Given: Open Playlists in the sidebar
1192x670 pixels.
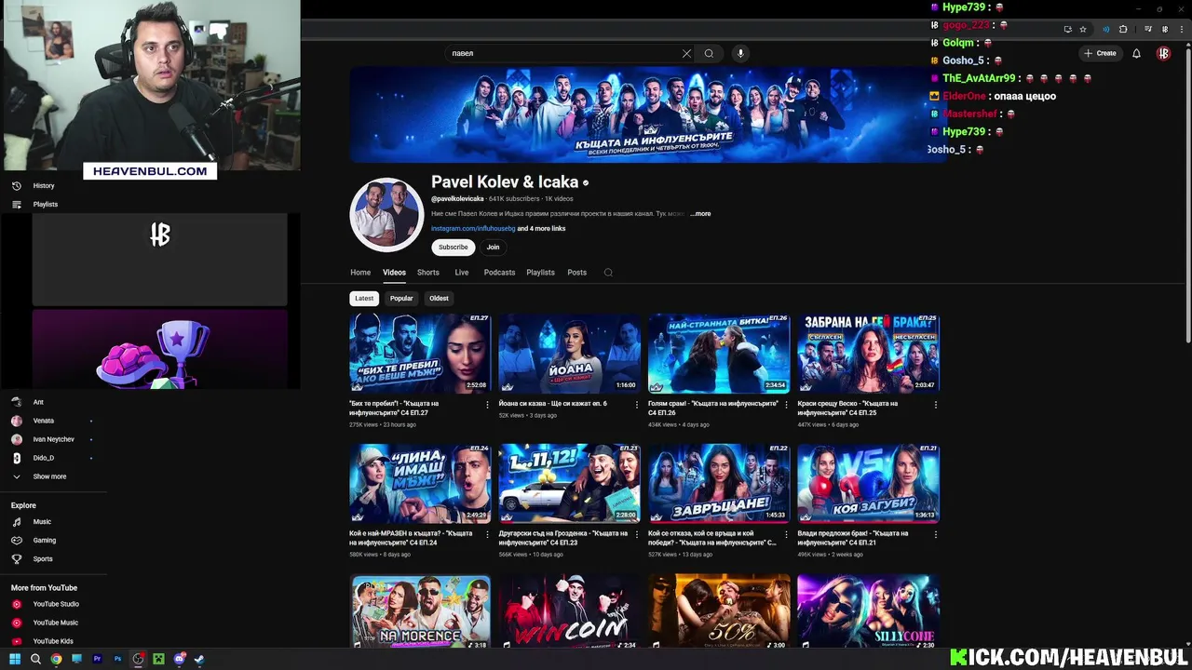Looking at the screenshot, I should pyautogui.click(x=34, y=204).
